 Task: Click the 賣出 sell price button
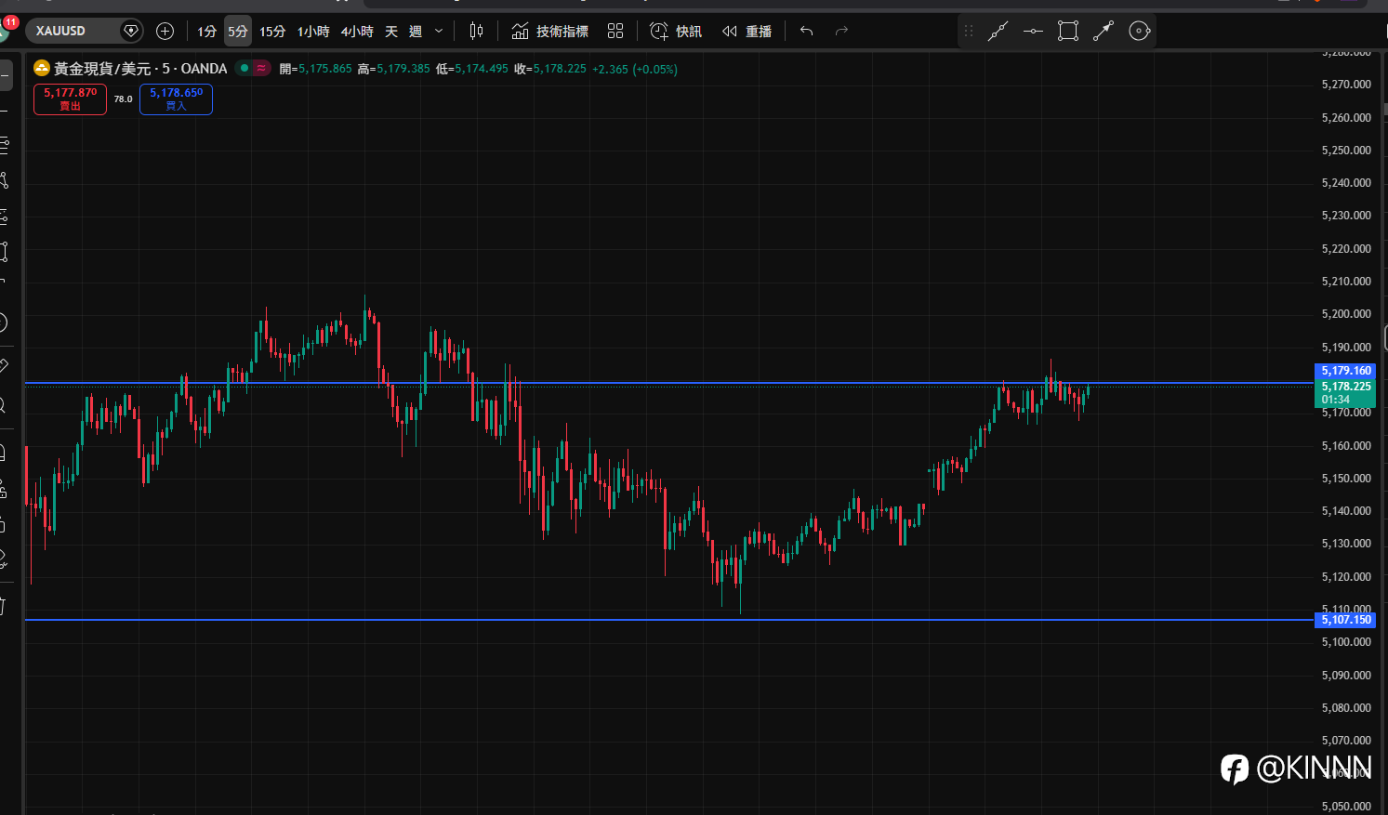pyautogui.click(x=70, y=99)
